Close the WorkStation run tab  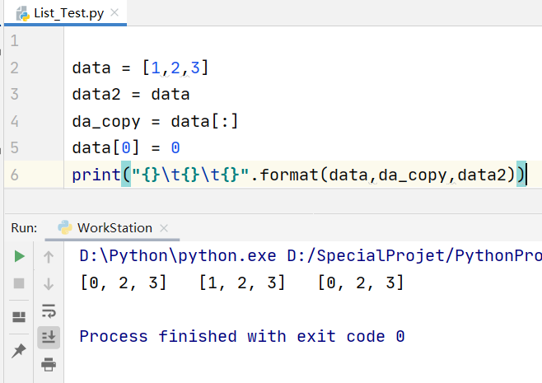(164, 228)
